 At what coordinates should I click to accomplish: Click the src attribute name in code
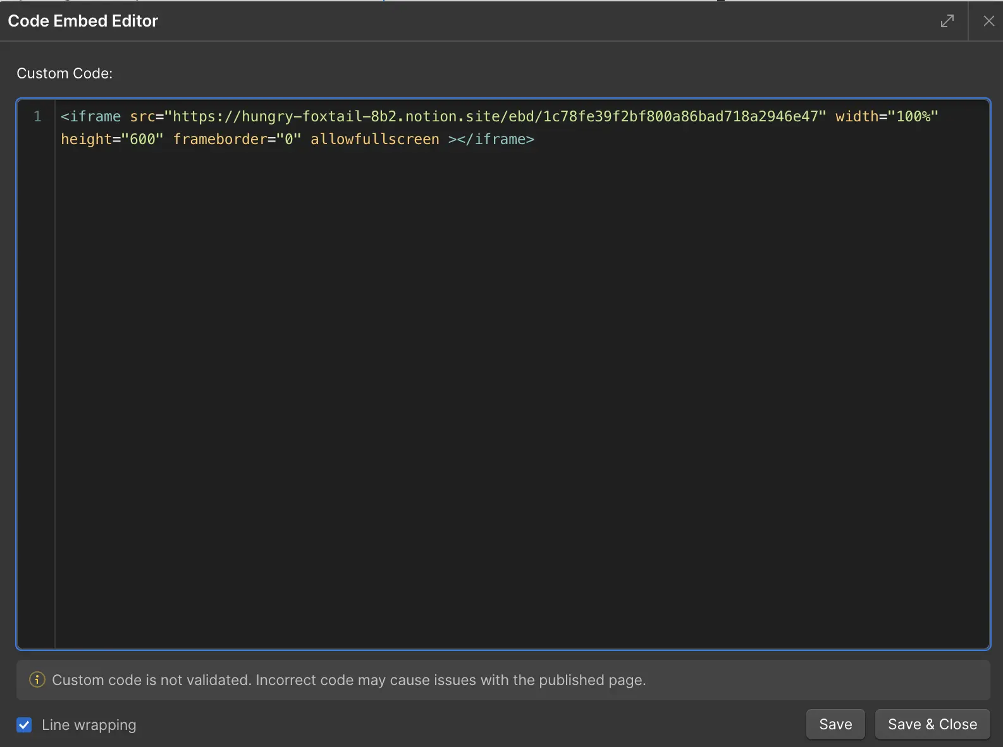142,116
